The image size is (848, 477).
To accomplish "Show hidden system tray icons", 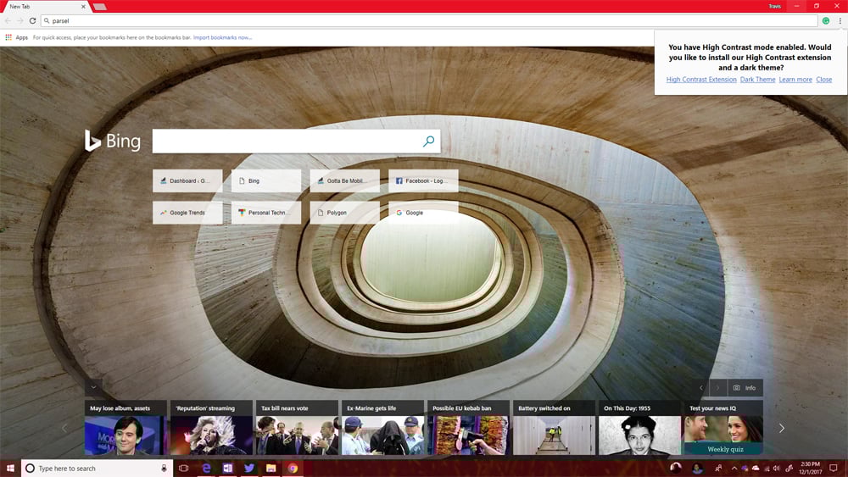I will pyautogui.click(x=734, y=468).
